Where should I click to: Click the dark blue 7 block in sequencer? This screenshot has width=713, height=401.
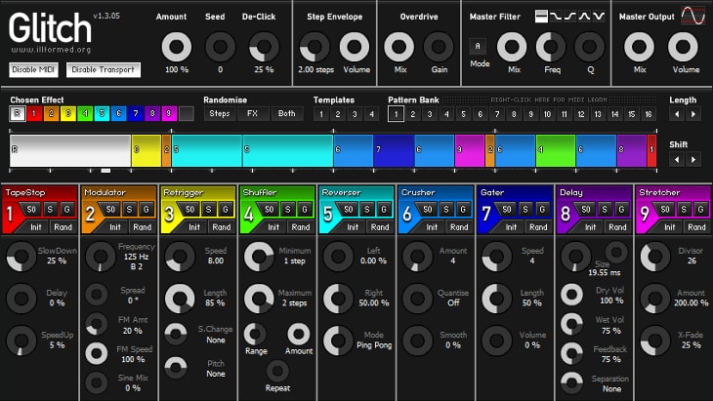click(x=394, y=150)
